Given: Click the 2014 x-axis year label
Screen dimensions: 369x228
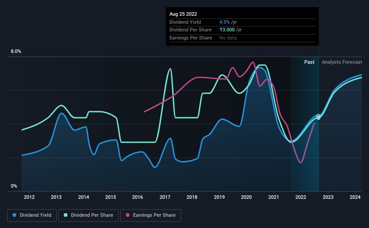Looking at the screenshot, I should 84,197.
